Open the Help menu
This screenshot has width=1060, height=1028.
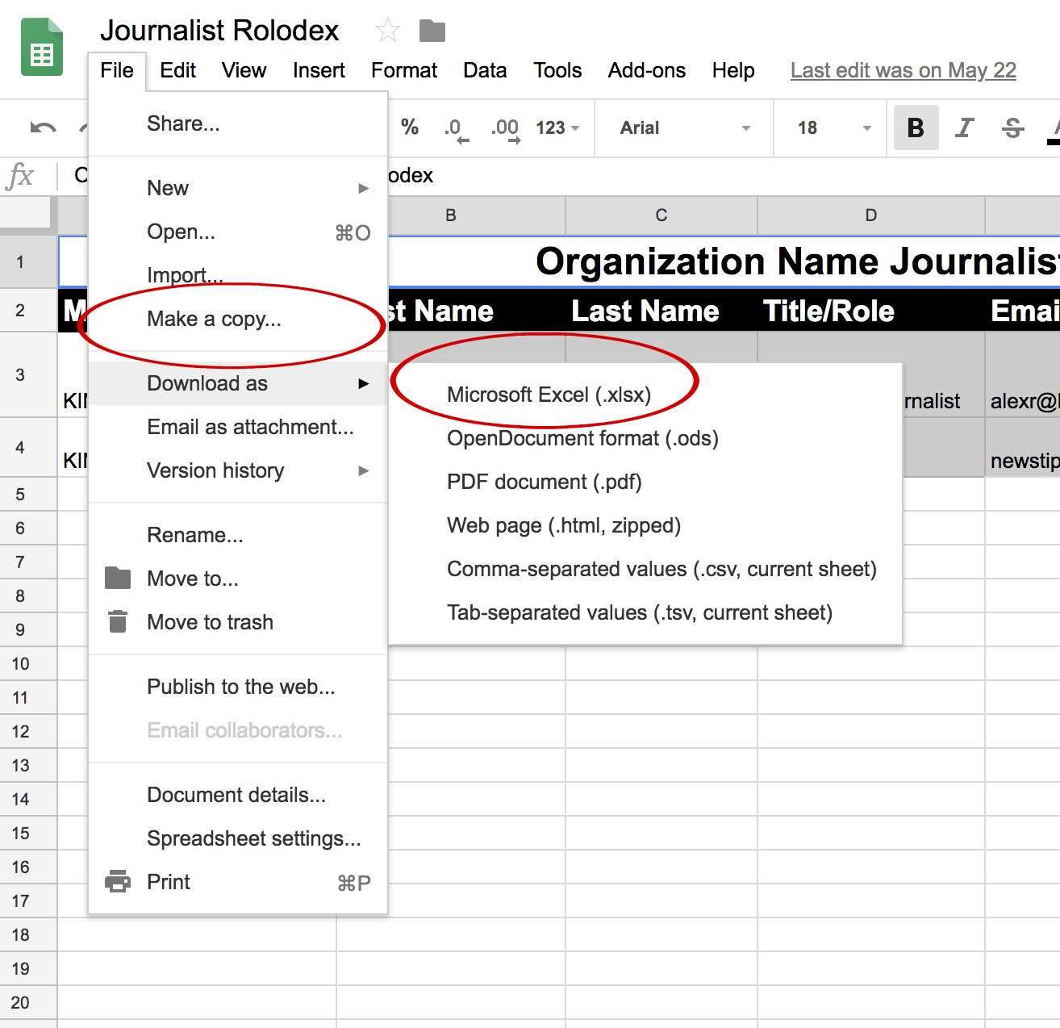733,70
